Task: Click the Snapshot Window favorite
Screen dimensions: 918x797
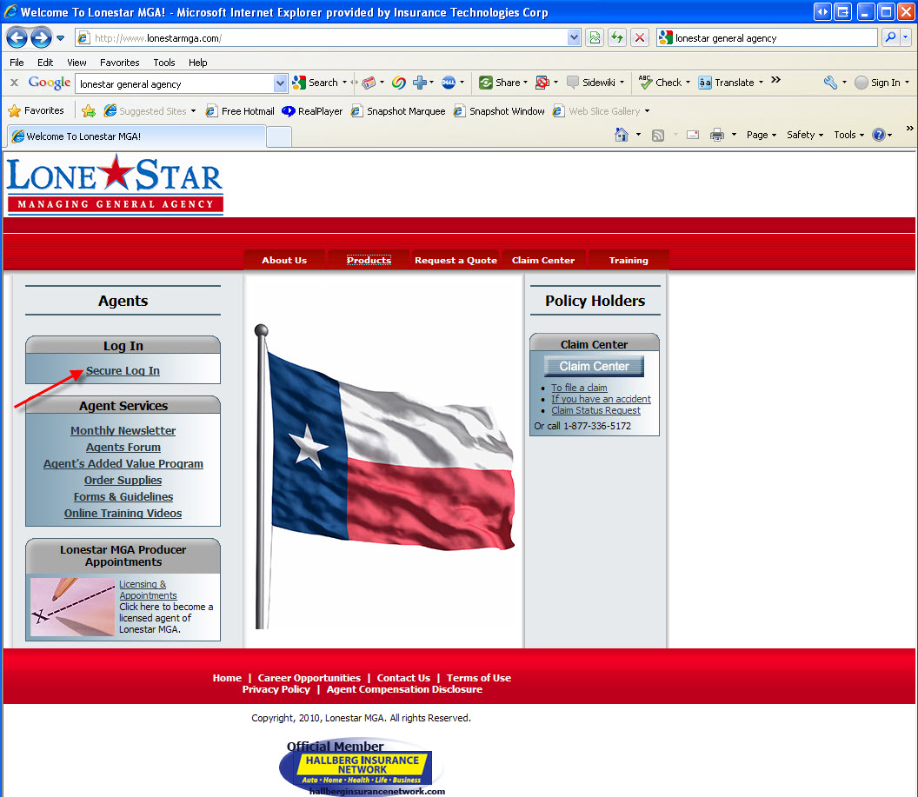Action: (x=499, y=111)
